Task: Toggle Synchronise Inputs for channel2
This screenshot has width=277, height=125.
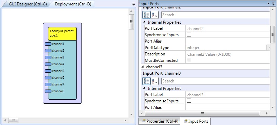Action: [x=189, y=34]
